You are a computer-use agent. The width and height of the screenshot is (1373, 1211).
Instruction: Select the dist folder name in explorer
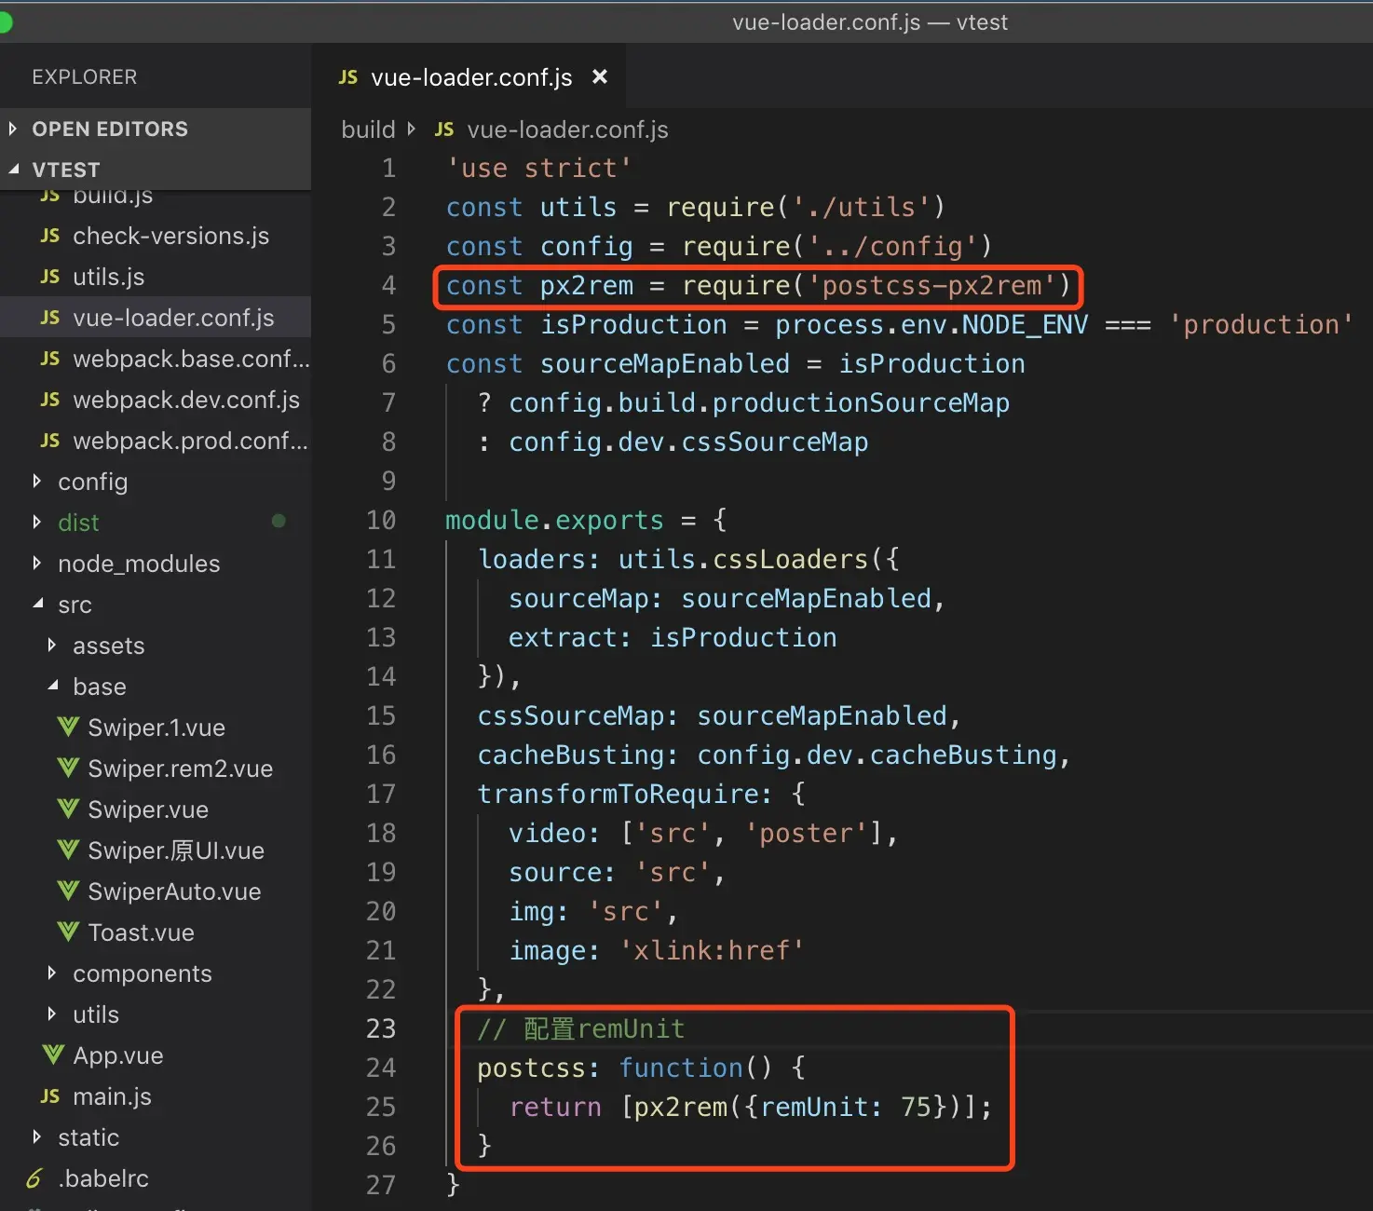coord(78,524)
